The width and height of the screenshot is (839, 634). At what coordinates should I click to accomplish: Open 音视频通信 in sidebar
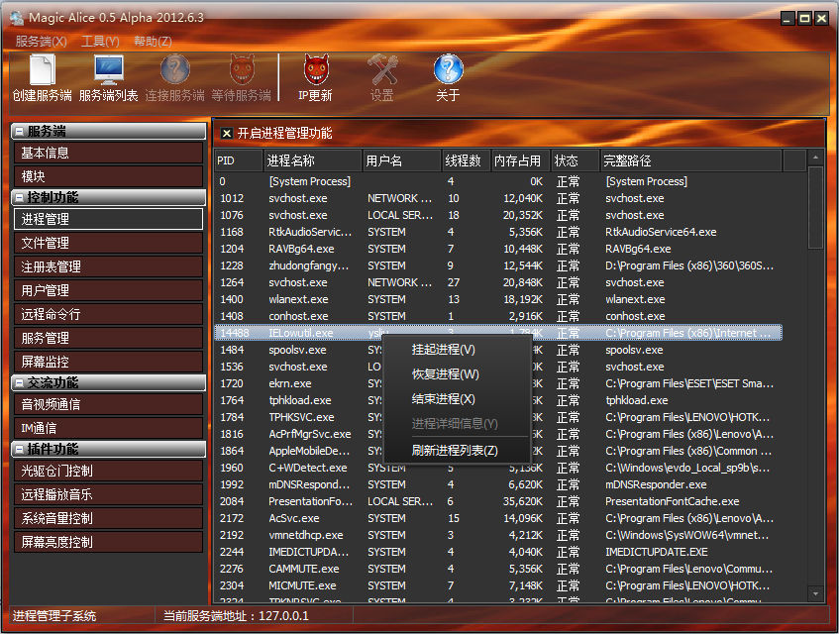point(108,404)
